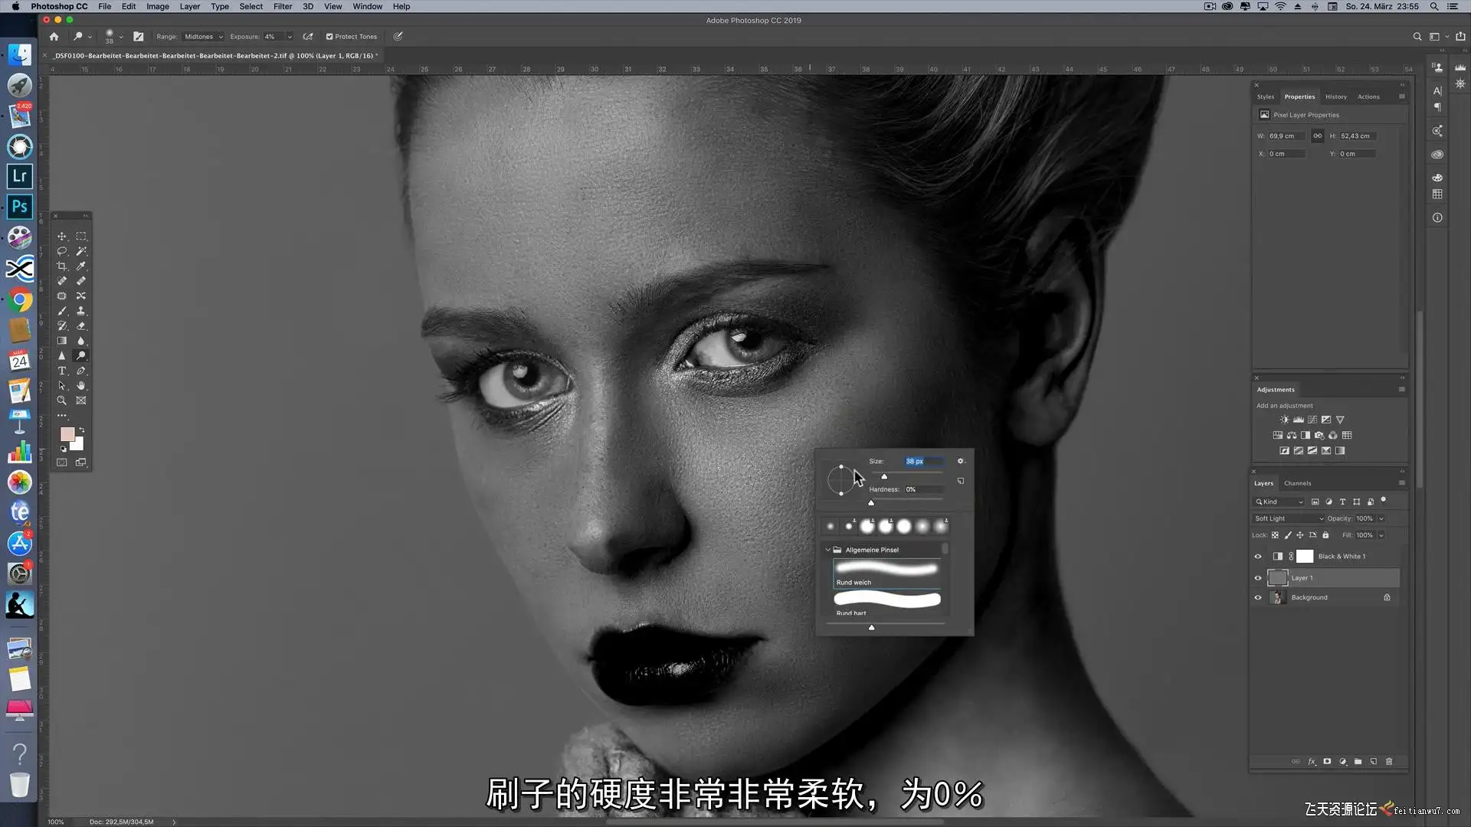The width and height of the screenshot is (1471, 827).
Task: Select the Eyedropper tool
Action: coord(81,266)
